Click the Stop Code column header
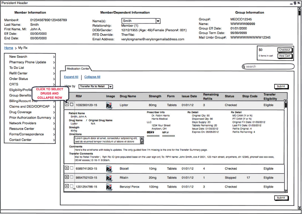Screen dimensions: 302x214 (250, 96)
